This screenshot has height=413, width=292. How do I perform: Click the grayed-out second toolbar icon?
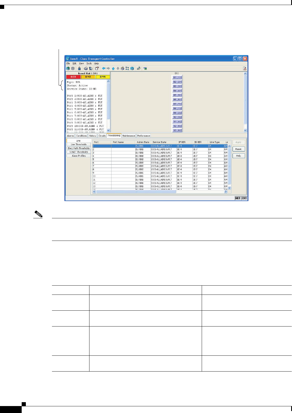[x=73, y=68]
